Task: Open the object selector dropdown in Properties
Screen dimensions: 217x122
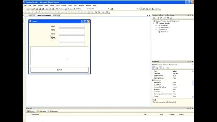Action: coord(193,65)
